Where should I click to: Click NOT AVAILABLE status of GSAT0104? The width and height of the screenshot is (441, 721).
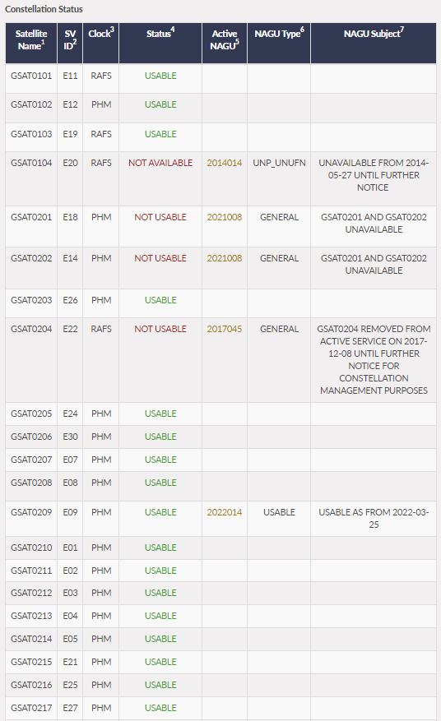click(160, 163)
